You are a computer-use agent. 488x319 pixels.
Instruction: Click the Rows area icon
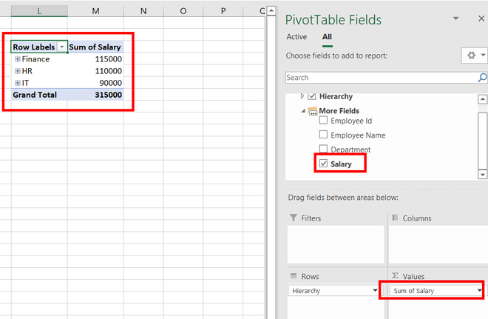click(294, 275)
